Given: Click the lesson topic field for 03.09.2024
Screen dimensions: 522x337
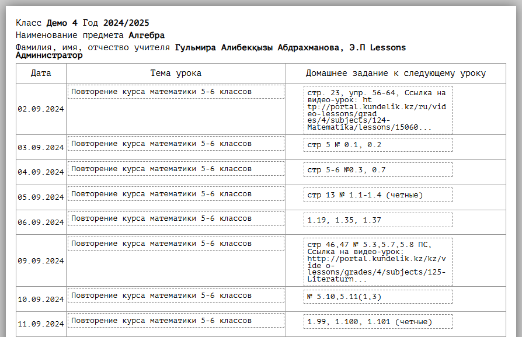Looking at the screenshot, I should 176,144.
